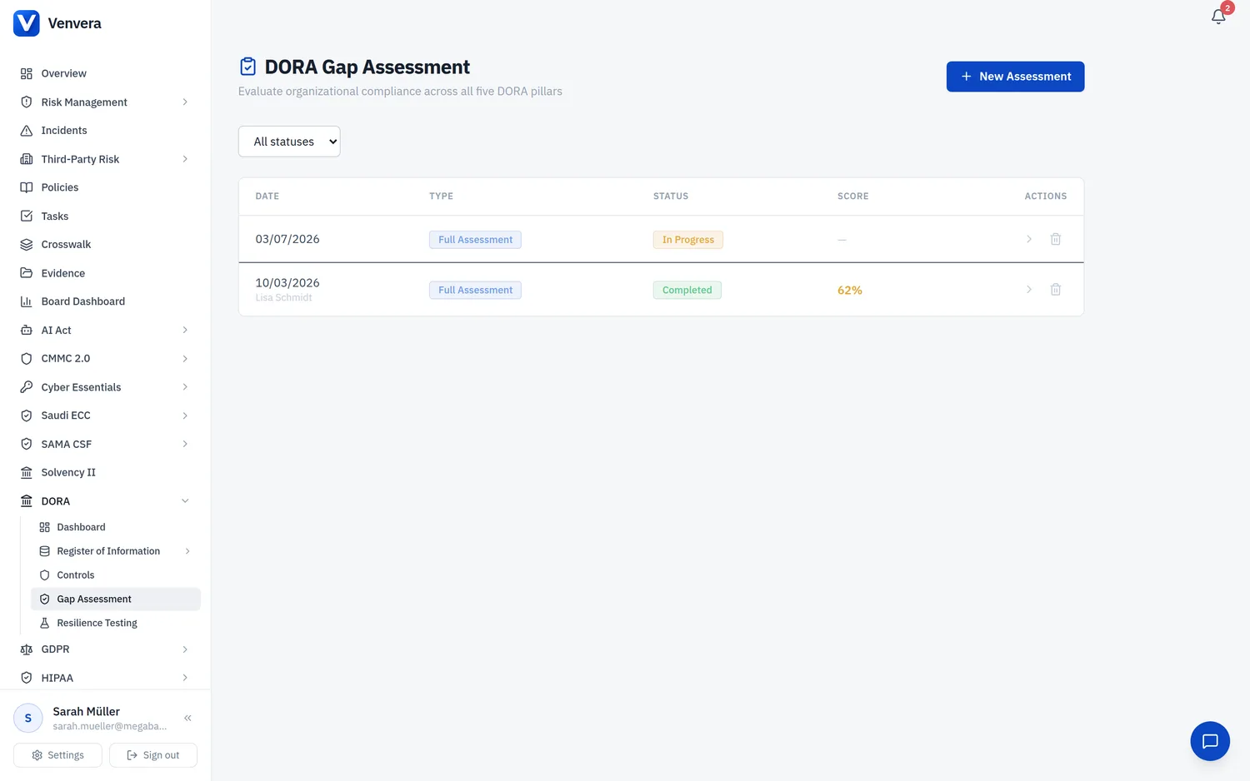Screen dimensions: 1250x781
Task: Click the Venvera logo icon
Action: pyautogui.click(x=27, y=23)
